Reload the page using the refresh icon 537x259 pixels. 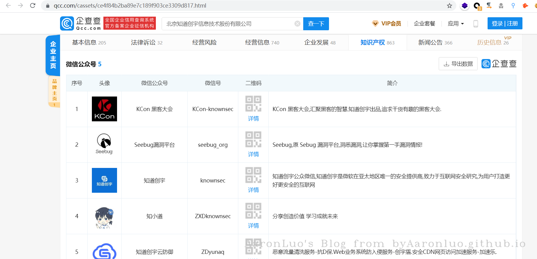(33, 5)
